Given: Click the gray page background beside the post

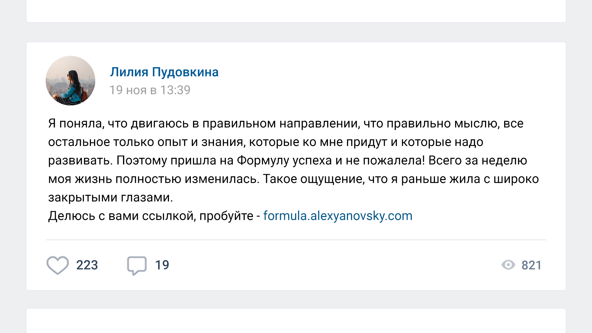Looking at the screenshot, I should pos(13,166).
